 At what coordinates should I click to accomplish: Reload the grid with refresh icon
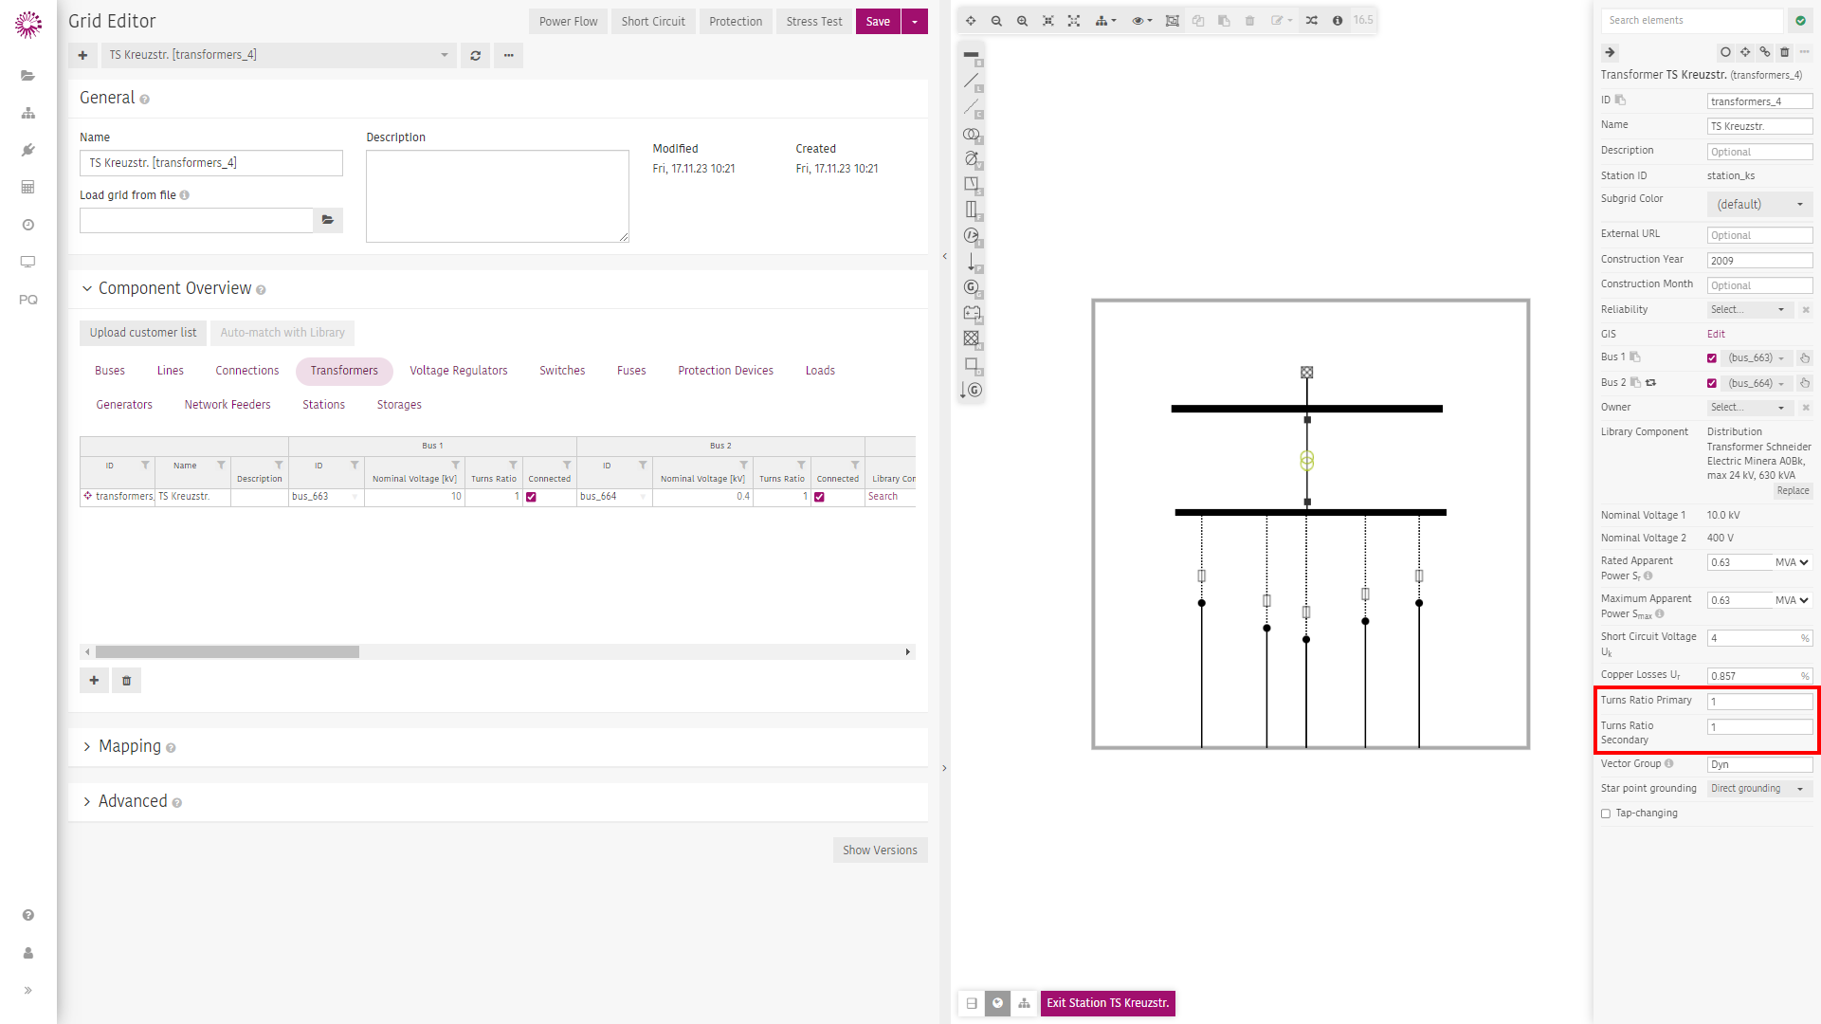coord(476,55)
